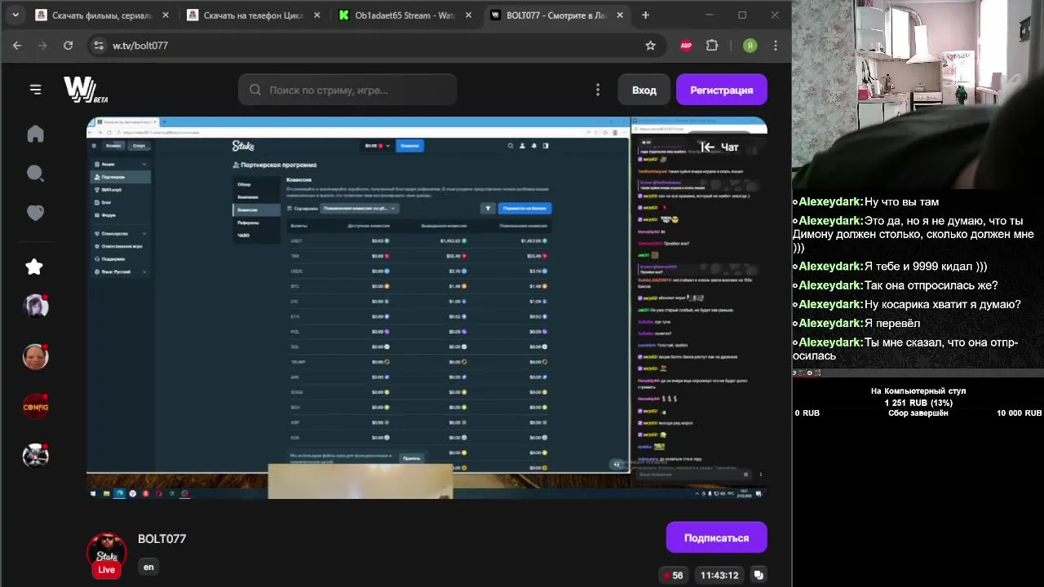Open the extensions puzzle menu
The height and width of the screenshot is (587, 1044).
[712, 46]
